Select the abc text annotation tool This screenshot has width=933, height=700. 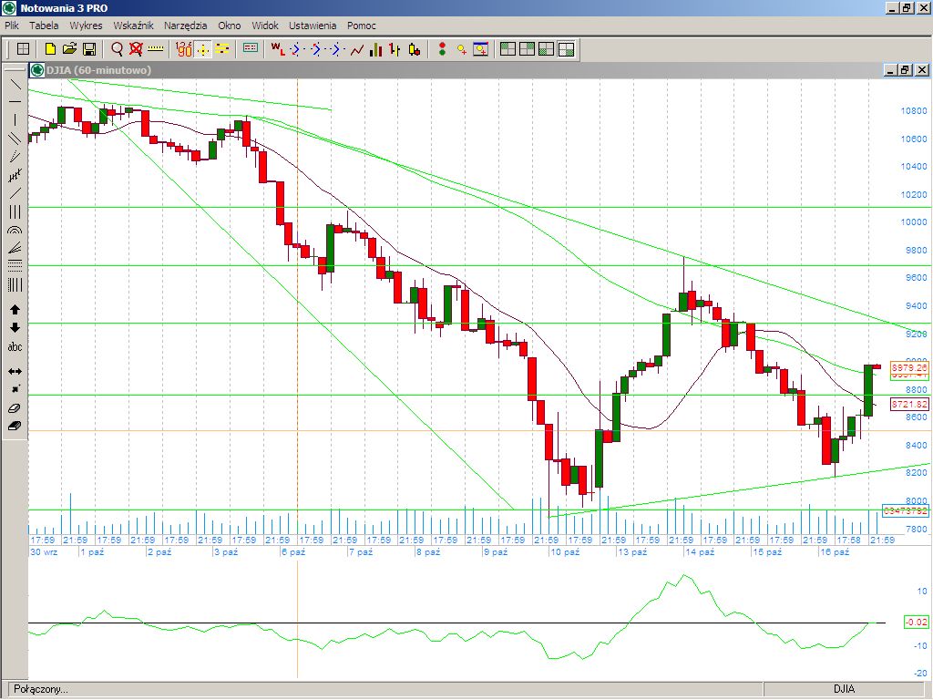(15, 347)
